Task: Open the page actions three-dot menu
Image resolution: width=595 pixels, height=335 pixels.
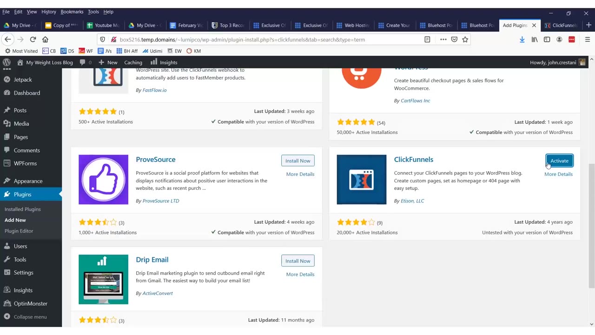Action: pos(443,40)
